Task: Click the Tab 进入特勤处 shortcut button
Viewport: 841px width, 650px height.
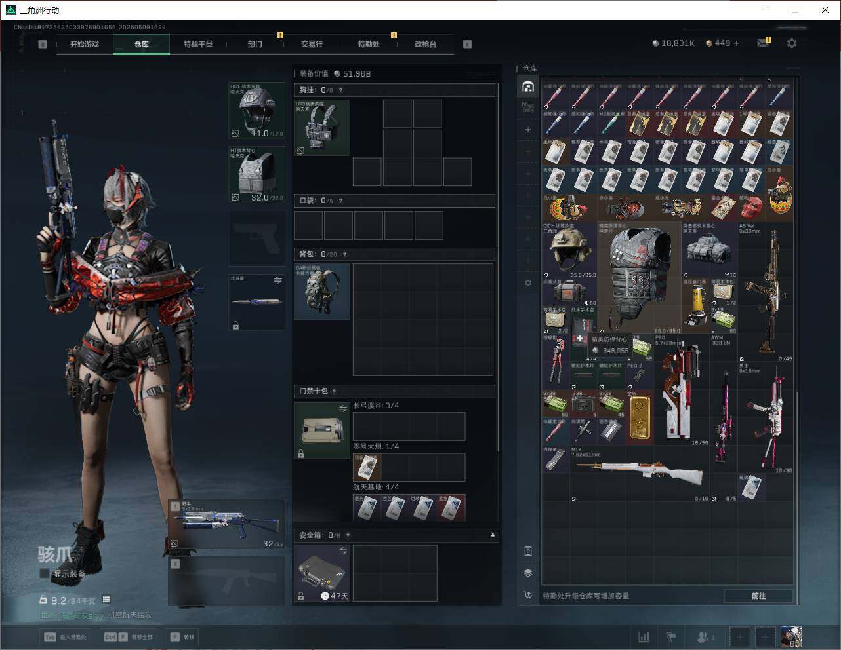Action: click(65, 637)
